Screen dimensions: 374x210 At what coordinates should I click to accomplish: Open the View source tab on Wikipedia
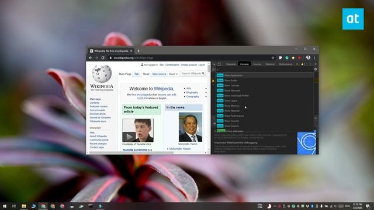click(x=159, y=74)
